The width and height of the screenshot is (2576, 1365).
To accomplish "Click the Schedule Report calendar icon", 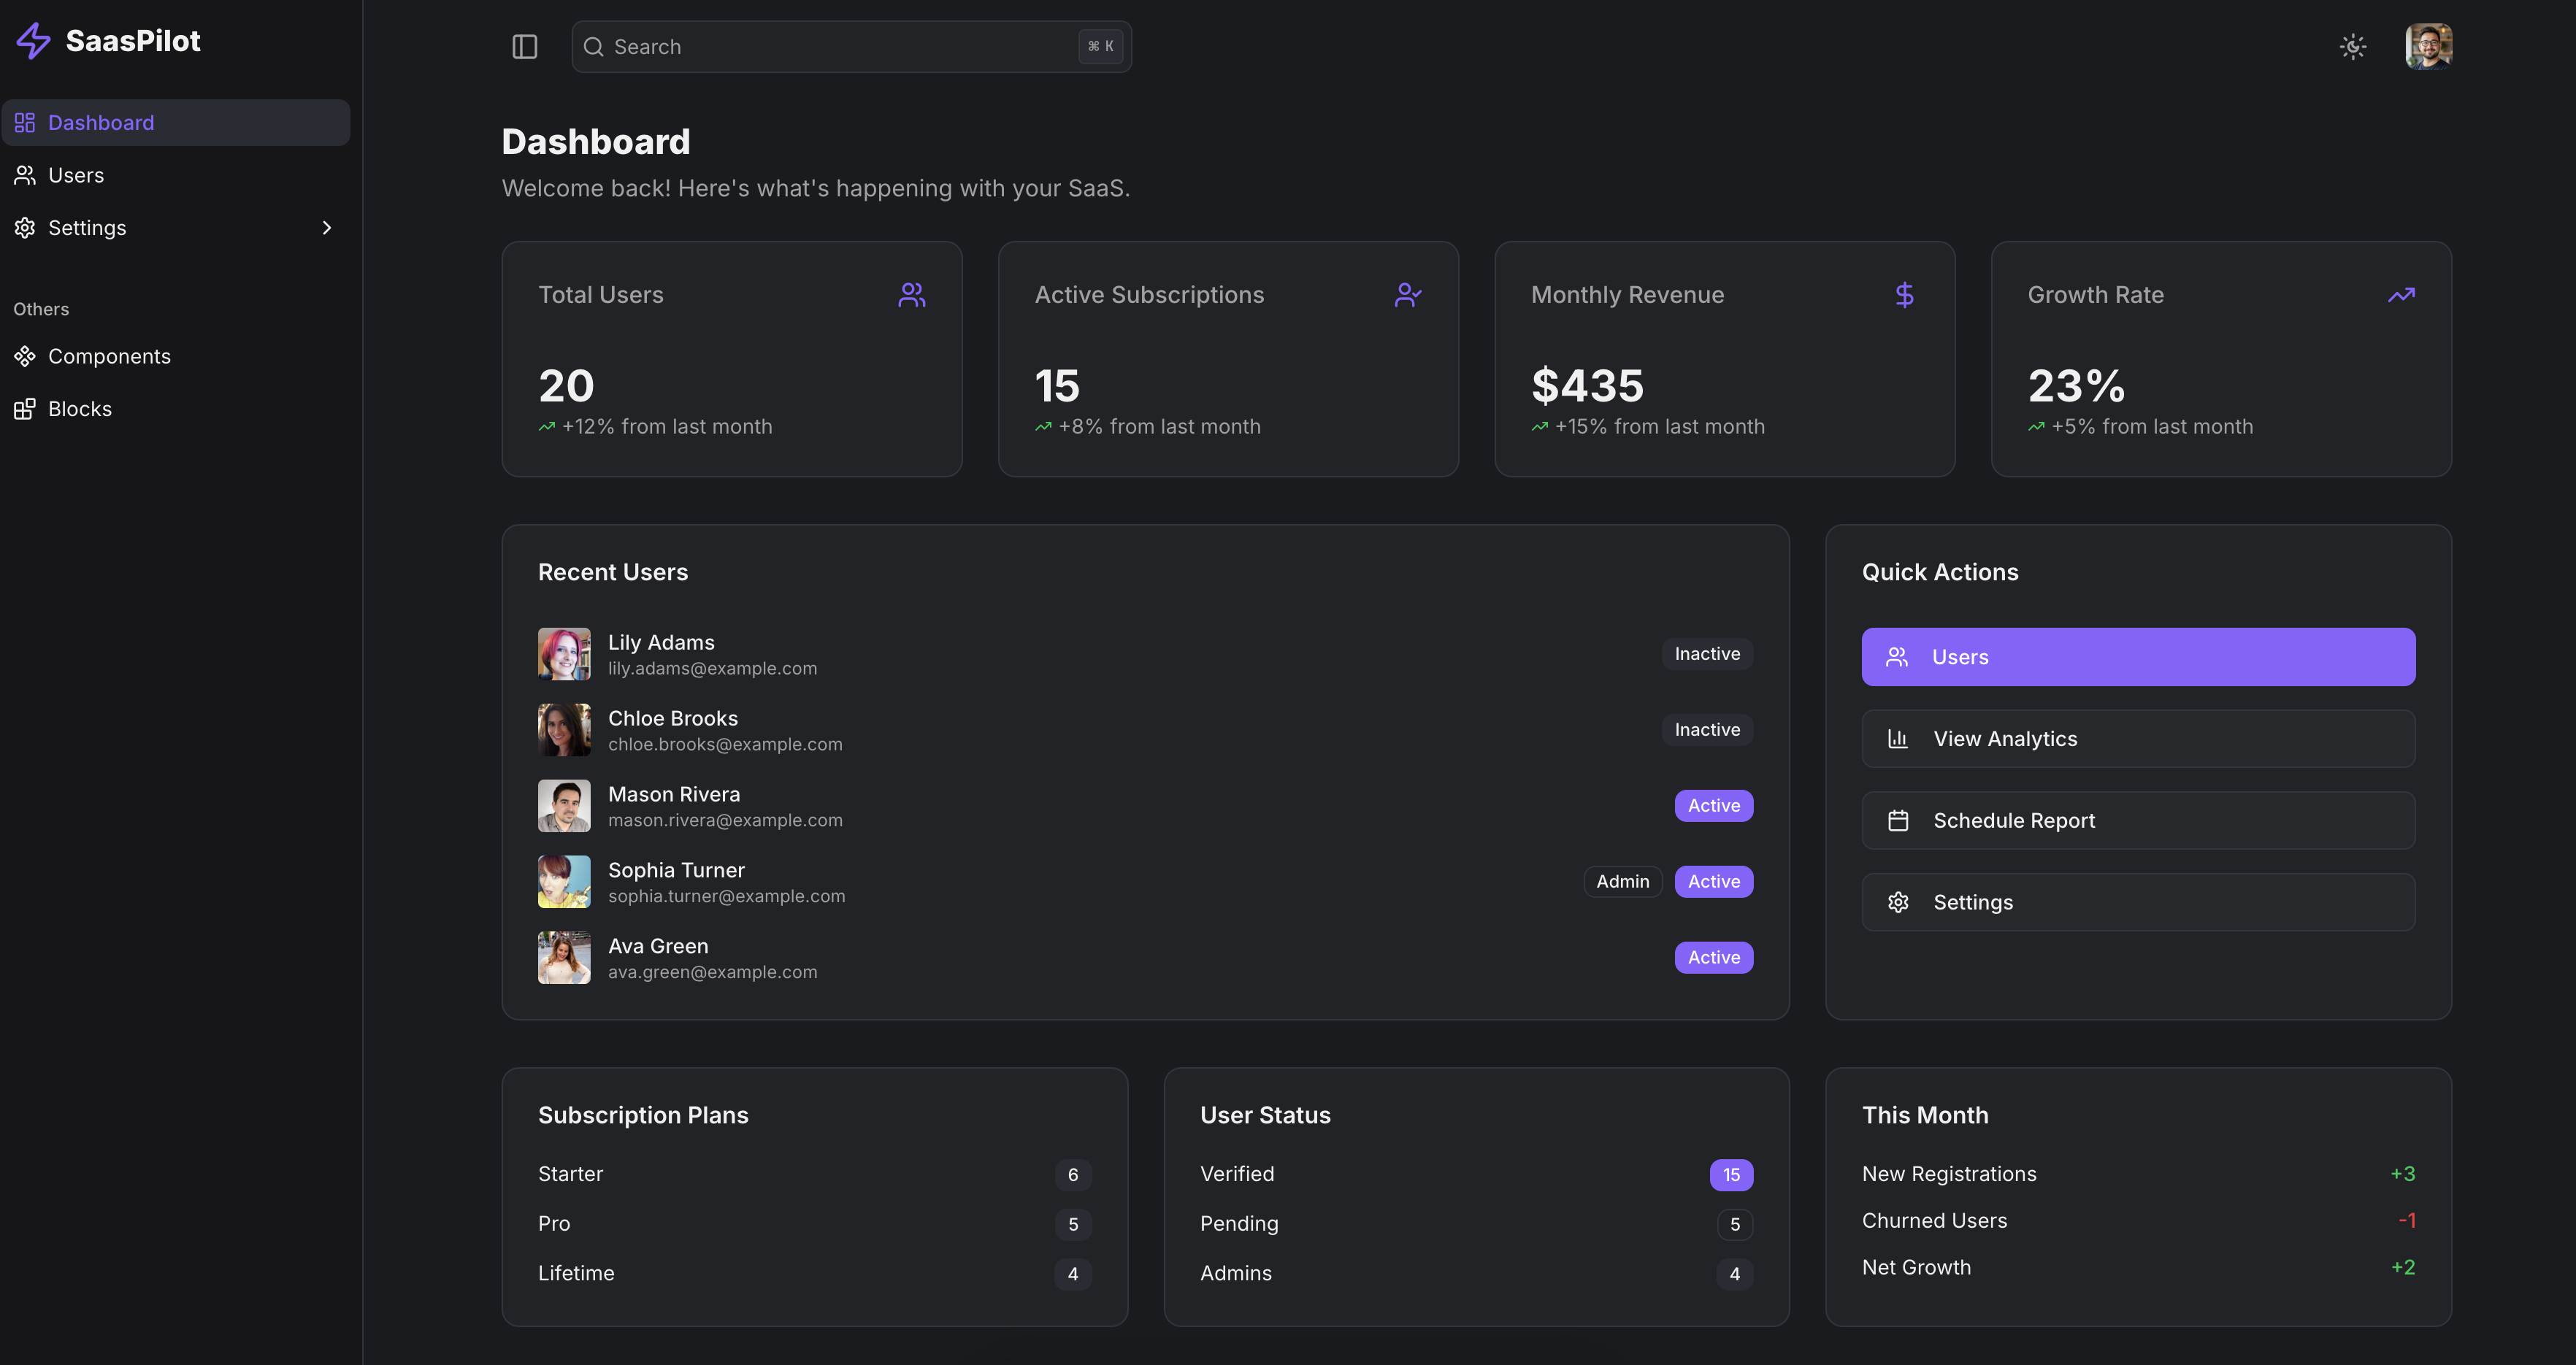I will (x=1897, y=821).
